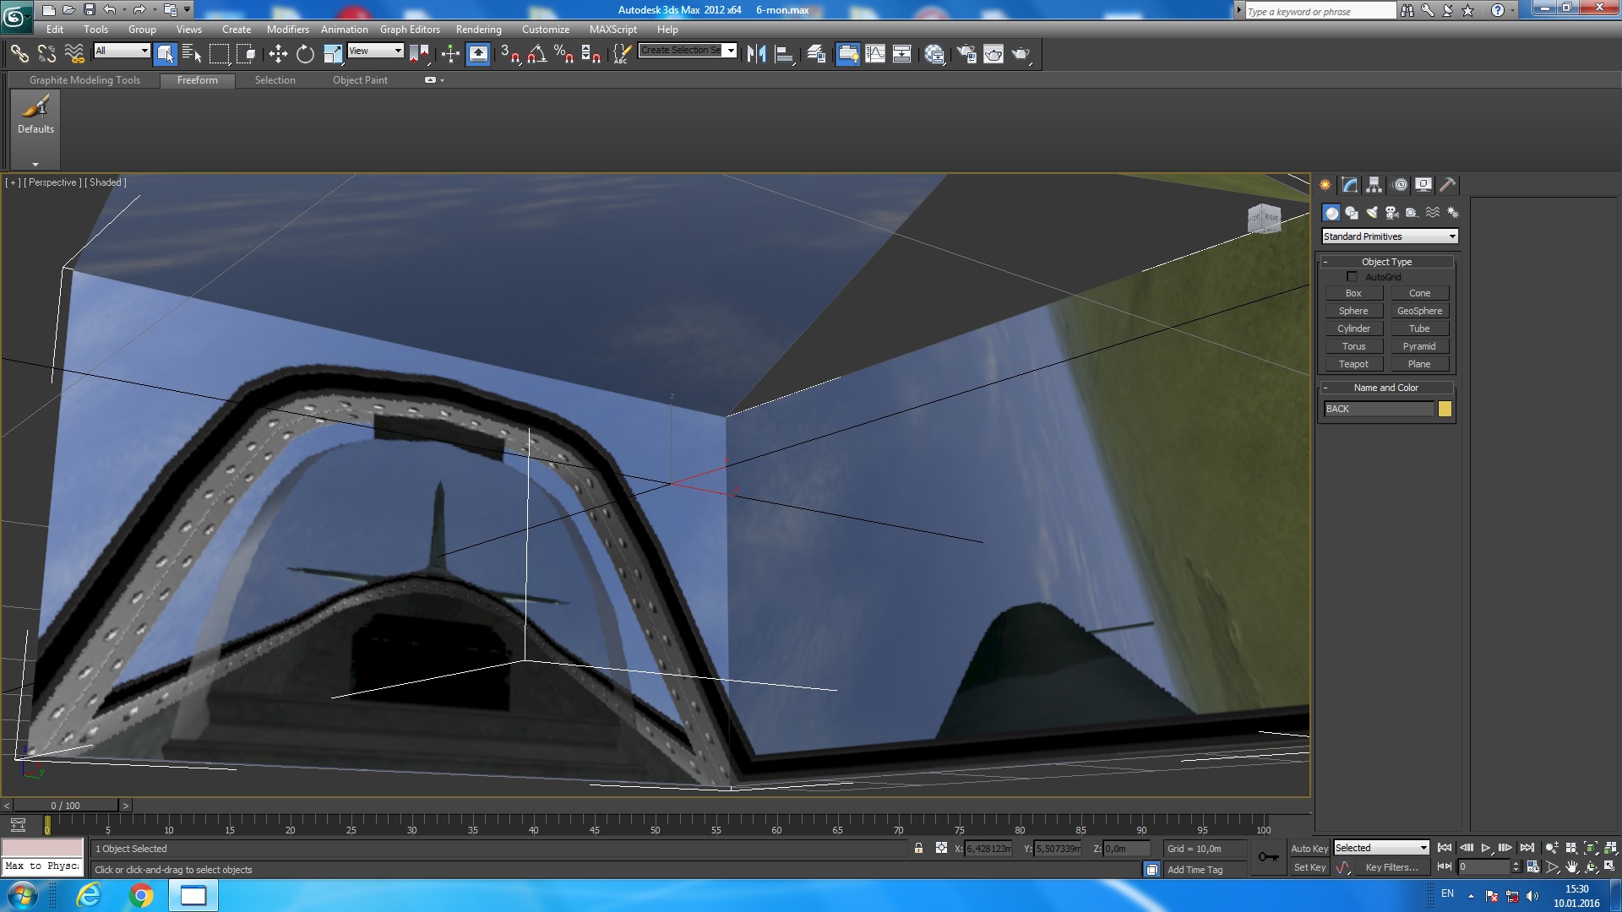Switch to the Object Paint tab
This screenshot has height=912, width=1622.
[x=360, y=80]
